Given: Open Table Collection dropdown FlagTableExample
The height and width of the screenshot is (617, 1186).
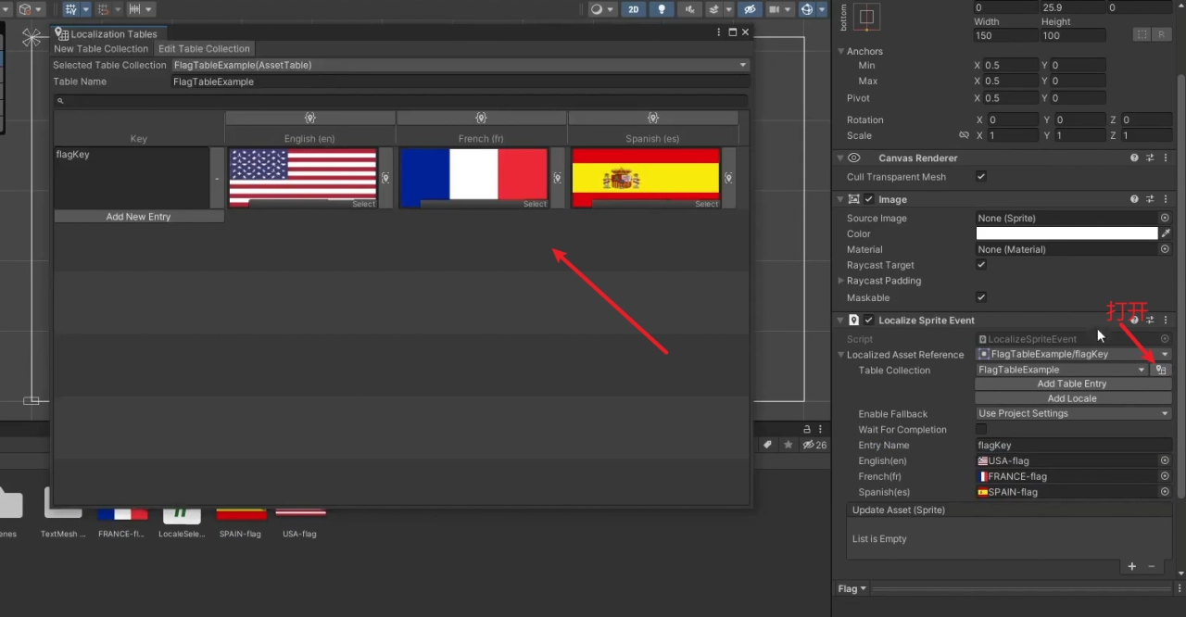Looking at the screenshot, I should (x=1062, y=370).
